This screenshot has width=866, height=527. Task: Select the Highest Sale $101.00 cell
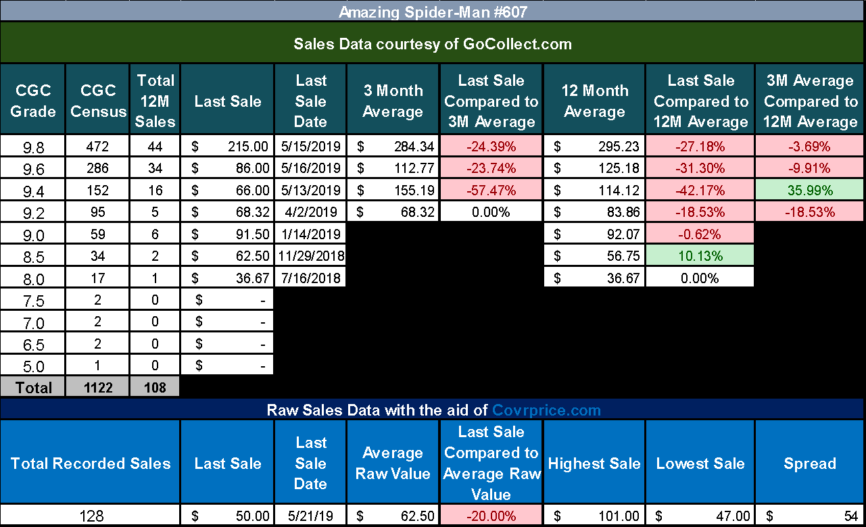coord(594,516)
